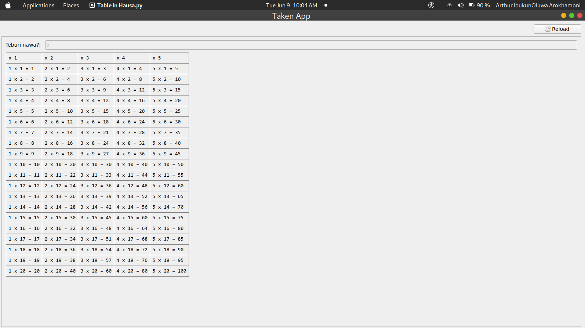Click the green maximize window button

[x=572, y=15]
